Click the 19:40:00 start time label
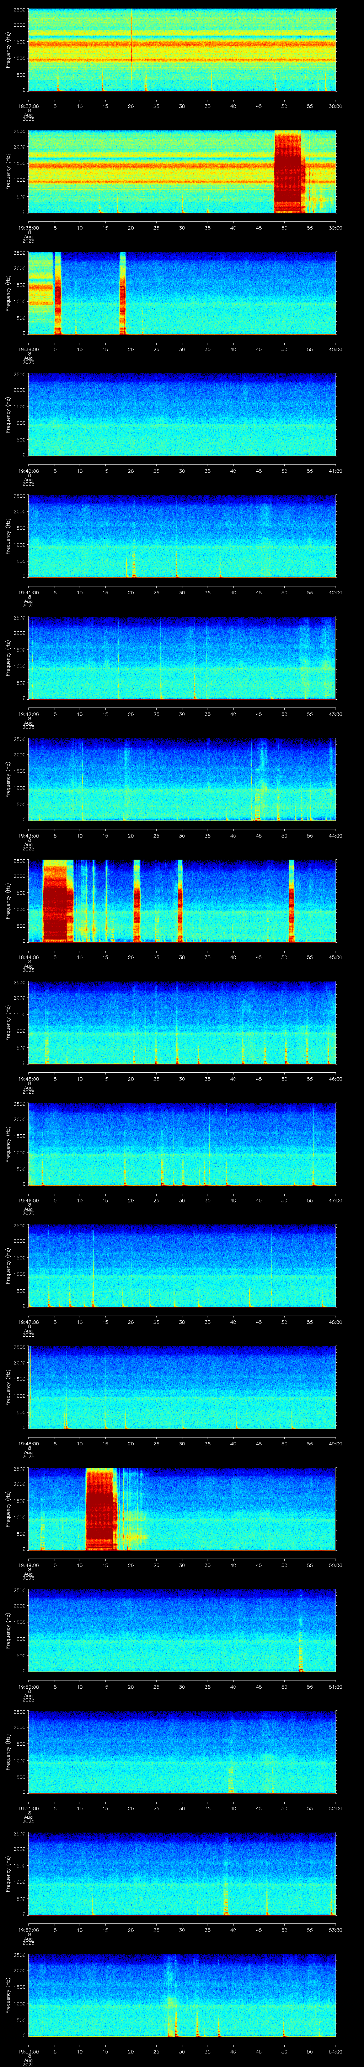This screenshot has width=364, height=2067. pyautogui.click(x=29, y=471)
